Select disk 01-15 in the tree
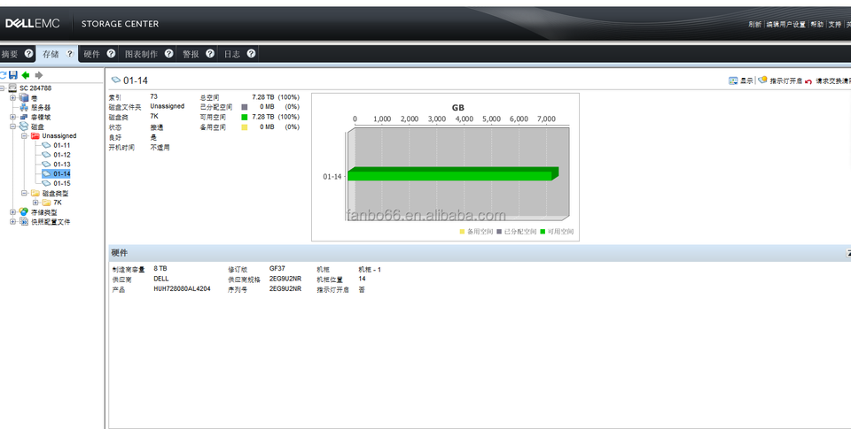The width and height of the screenshot is (851, 429). click(61, 183)
